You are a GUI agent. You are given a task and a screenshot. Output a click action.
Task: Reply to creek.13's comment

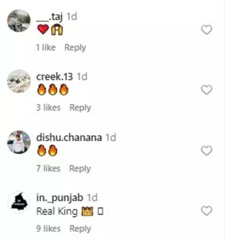80,108
